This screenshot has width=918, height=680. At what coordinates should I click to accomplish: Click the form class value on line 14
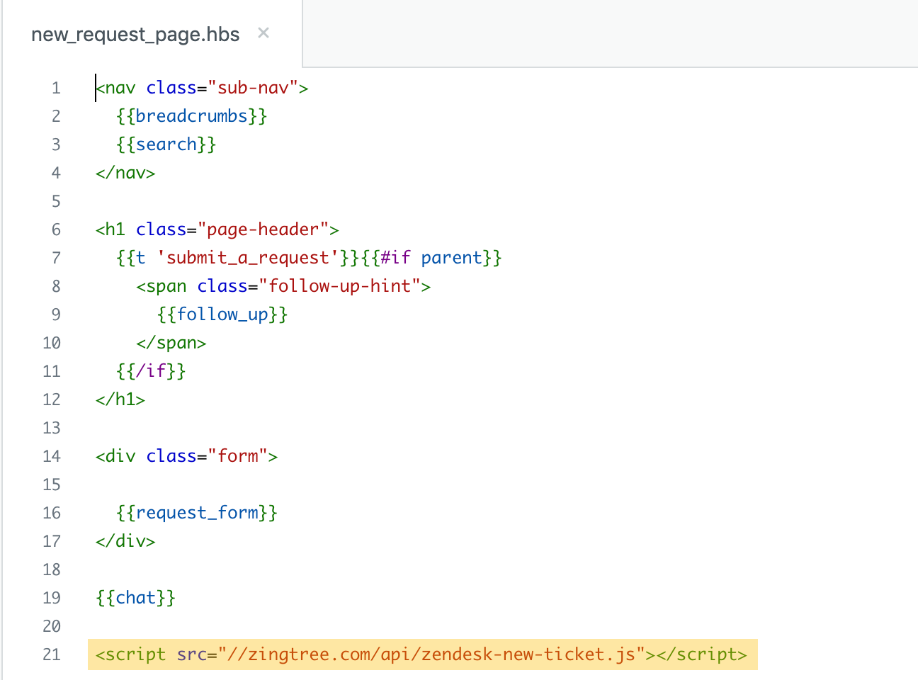(234, 455)
